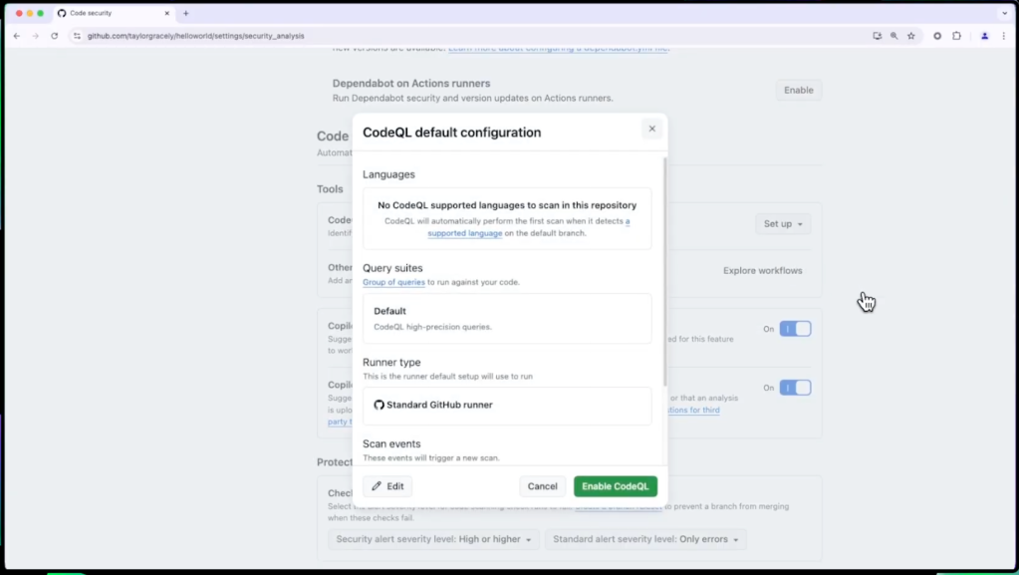Open the Chrome profile icon
Screen dimensions: 1019x575
pyautogui.click(x=984, y=35)
